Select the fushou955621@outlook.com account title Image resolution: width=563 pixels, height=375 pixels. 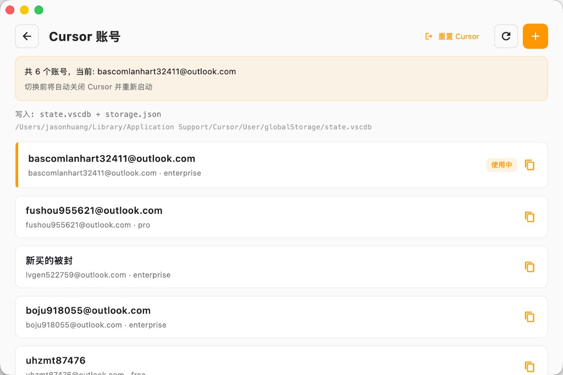click(x=94, y=211)
